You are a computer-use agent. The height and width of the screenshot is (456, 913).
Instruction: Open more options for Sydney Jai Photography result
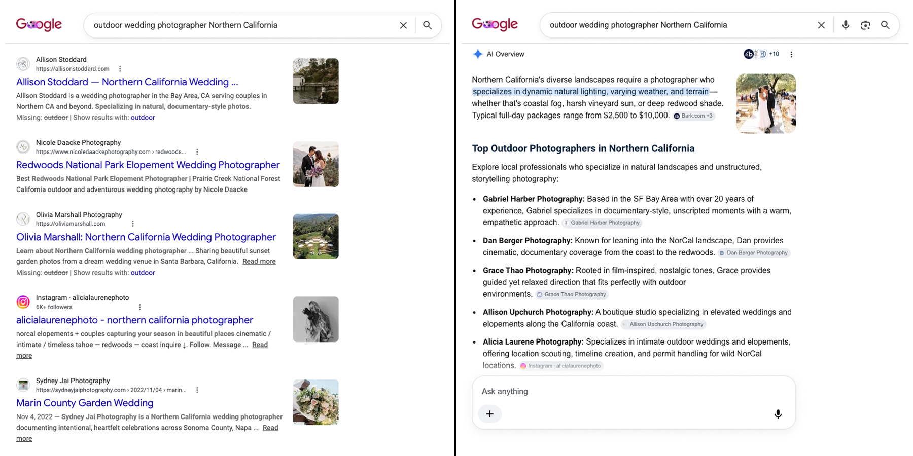[x=197, y=390]
